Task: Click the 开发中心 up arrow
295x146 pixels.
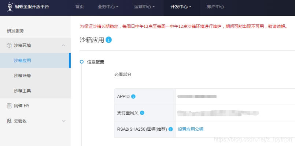Action: 190,7
